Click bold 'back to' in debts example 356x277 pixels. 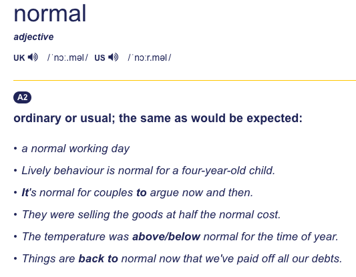(98, 258)
